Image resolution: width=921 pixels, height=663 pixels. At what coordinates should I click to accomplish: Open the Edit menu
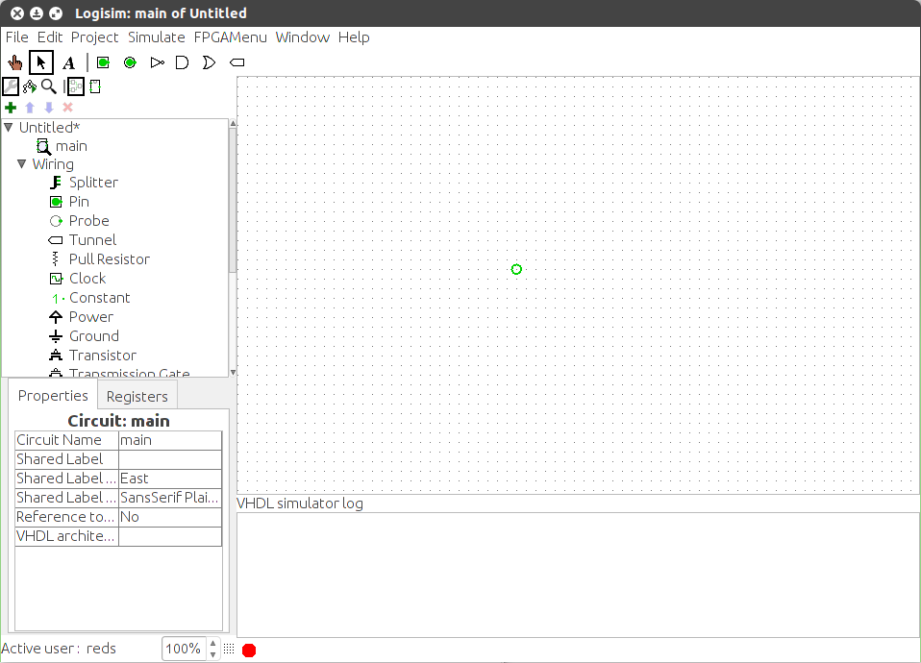(50, 37)
